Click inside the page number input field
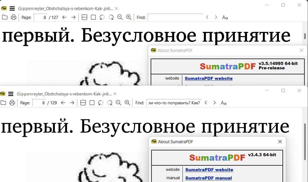Screen dimensions: 308x182 pos(42,17)
